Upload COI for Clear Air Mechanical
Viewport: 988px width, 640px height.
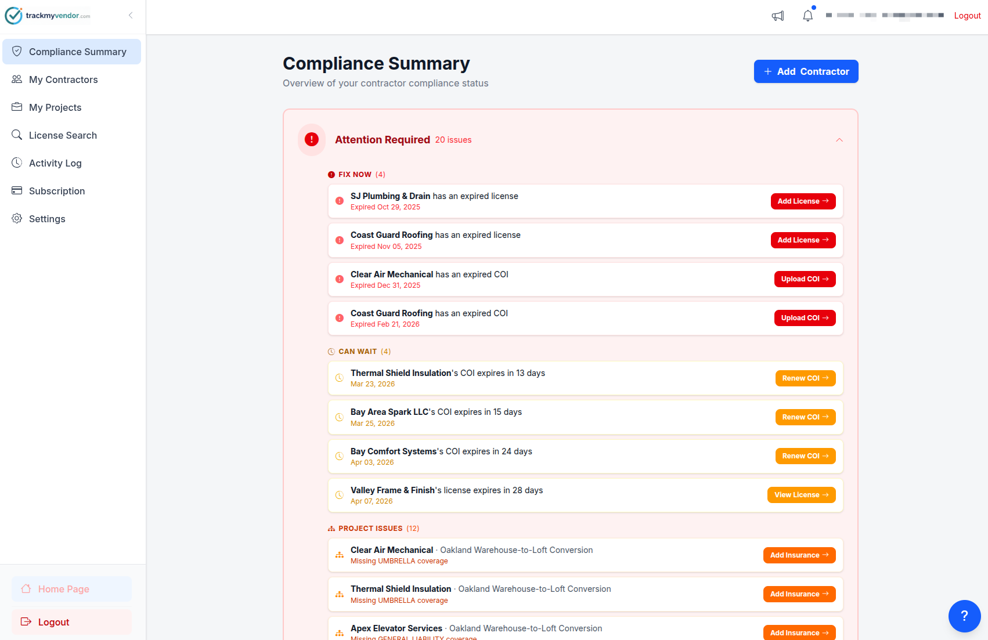pos(805,279)
